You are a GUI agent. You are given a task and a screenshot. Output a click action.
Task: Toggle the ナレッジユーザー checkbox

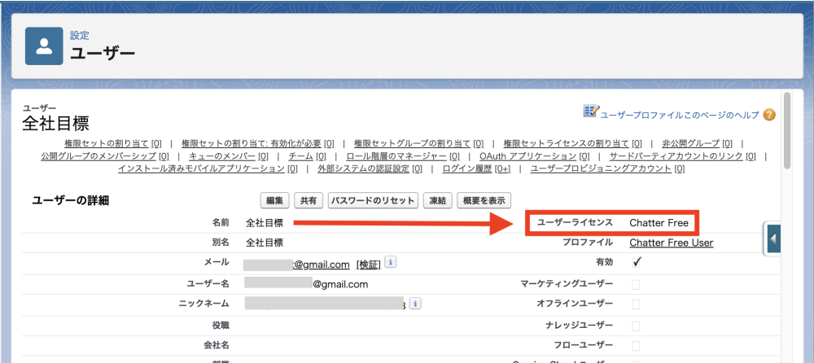(x=637, y=324)
